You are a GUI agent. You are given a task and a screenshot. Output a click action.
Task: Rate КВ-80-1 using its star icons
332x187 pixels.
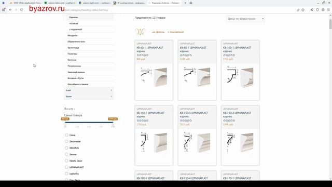[186, 55]
